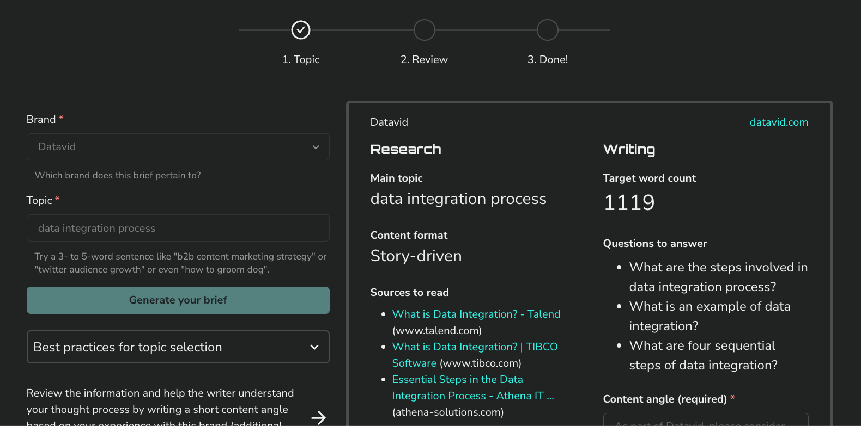Viewport: 861px width, 426px height.
Task: Open What is Data Integration? Talend source
Action: (x=476, y=314)
